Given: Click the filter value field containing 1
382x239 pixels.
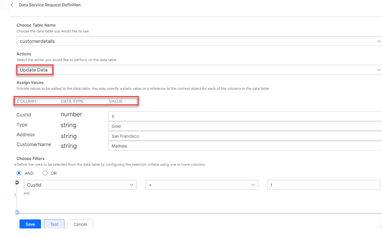Looking at the screenshot, I should pyautogui.click(x=323, y=185).
